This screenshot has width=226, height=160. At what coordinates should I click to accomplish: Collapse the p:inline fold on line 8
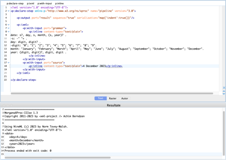coord(8,32)
